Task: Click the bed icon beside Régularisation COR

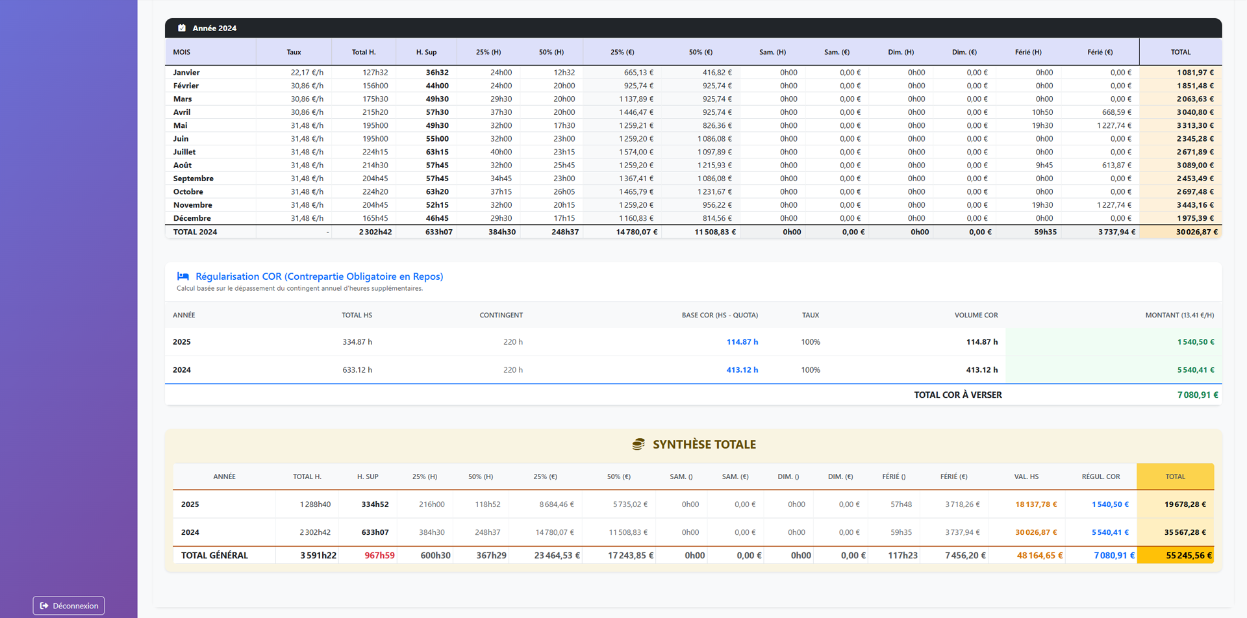Action: coord(183,277)
